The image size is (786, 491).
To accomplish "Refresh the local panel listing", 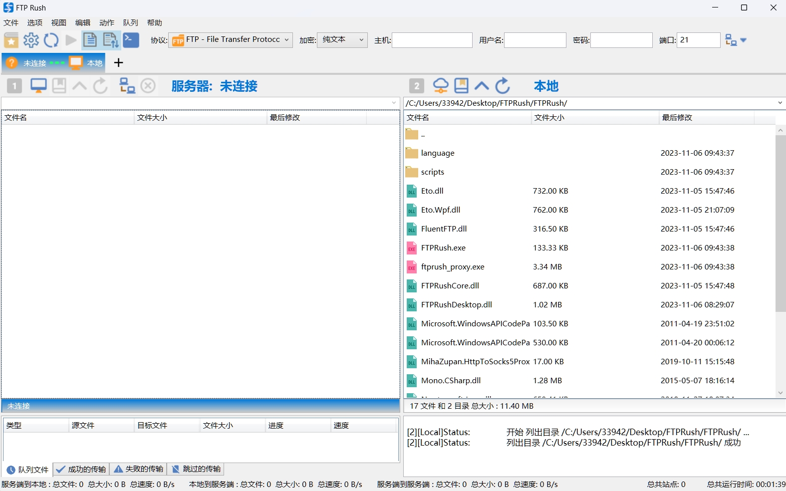I will 503,86.
